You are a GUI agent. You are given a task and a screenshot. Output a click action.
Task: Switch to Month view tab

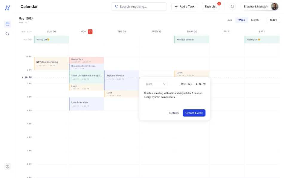(255, 20)
